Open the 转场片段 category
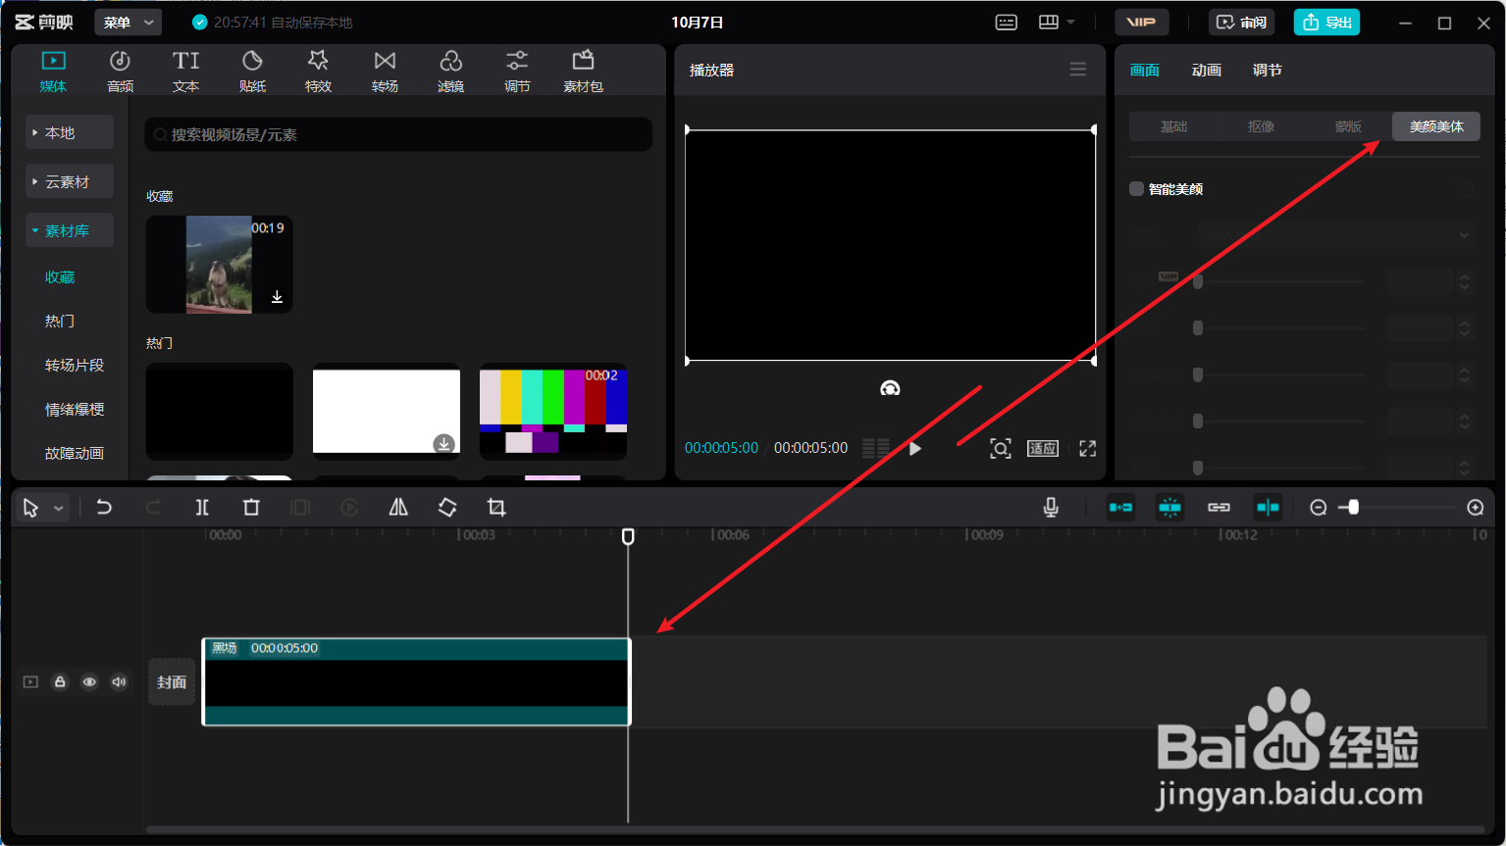The width and height of the screenshot is (1506, 846). (x=75, y=366)
